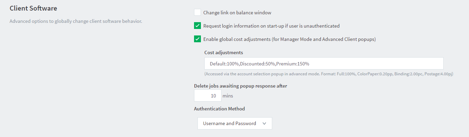Select the Username and Password text in the combo box
469x137 pixels.
[229, 123]
